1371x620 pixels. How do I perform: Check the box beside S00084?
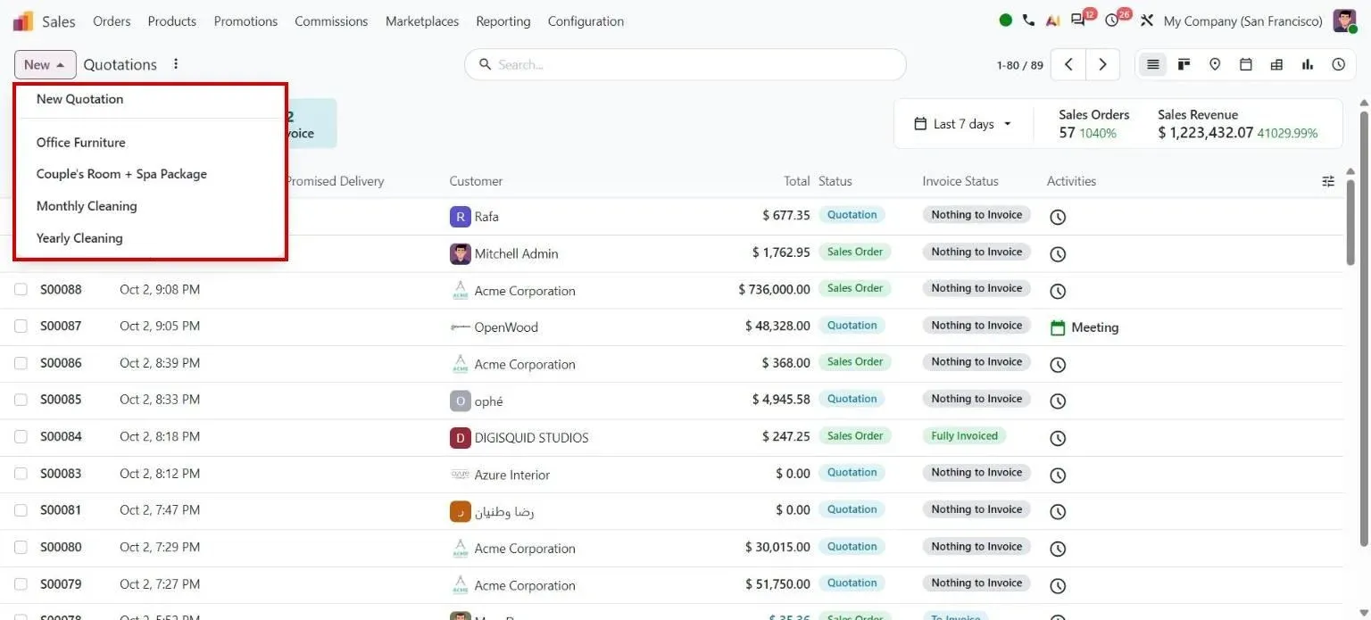(x=21, y=436)
